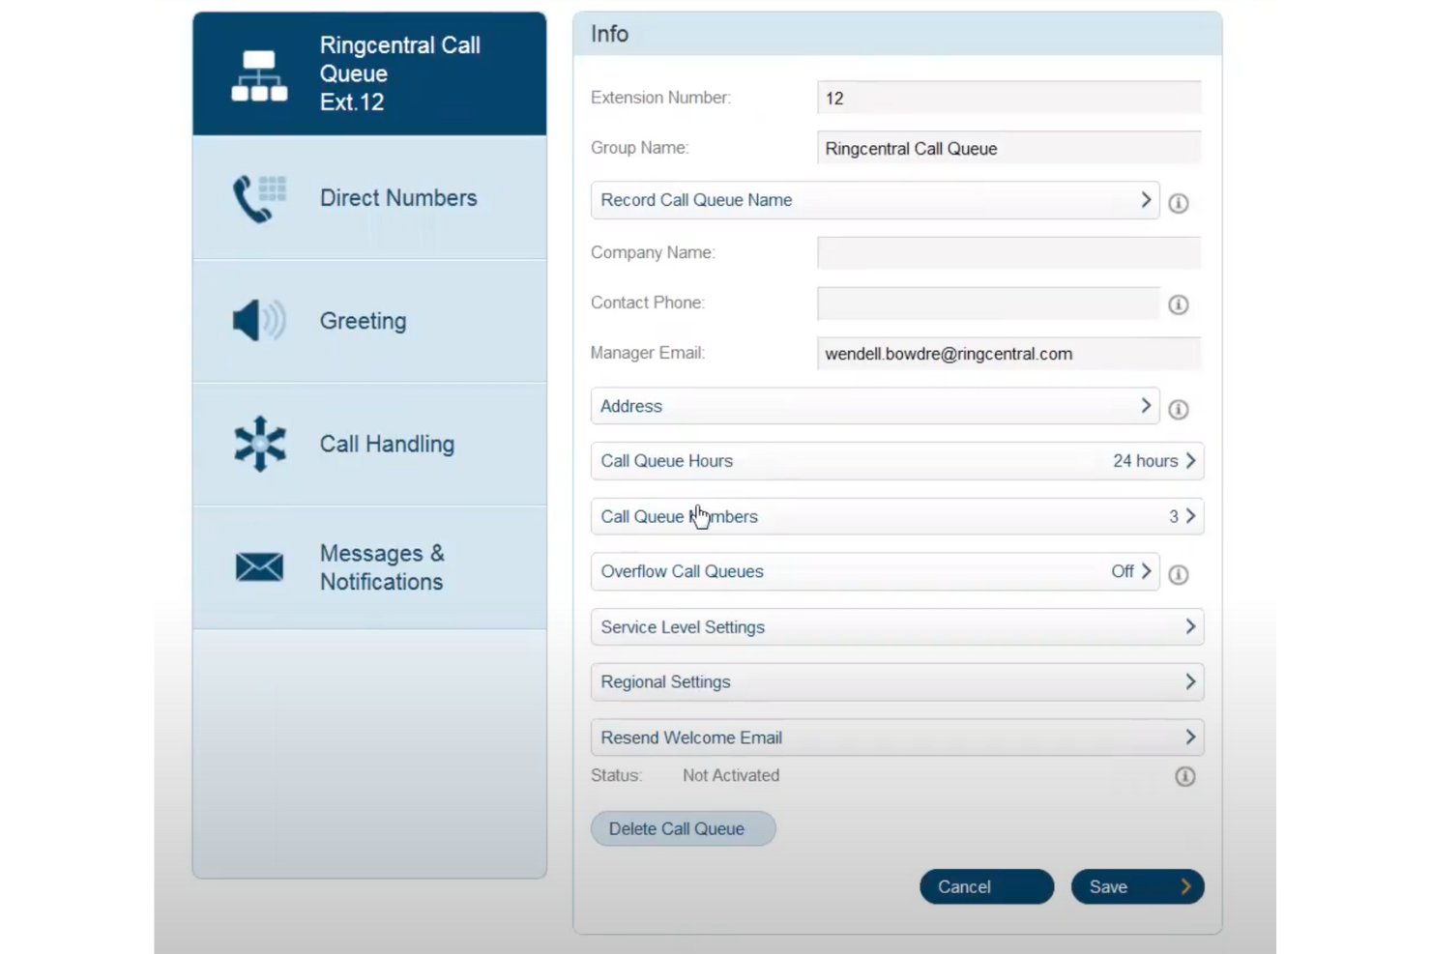1431x954 pixels.
Task: Click the speaker icon next to Greeting
Action: 255,320
